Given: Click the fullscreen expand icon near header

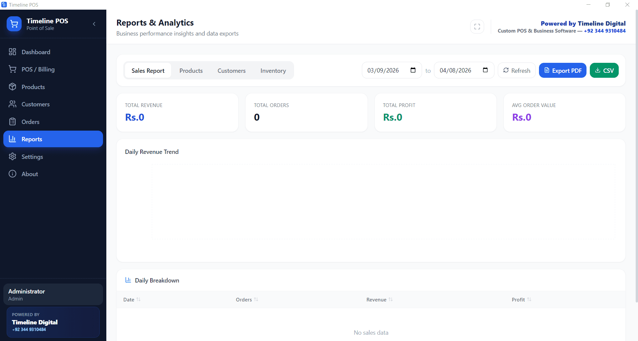Looking at the screenshot, I should pyautogui.click(x=477, y=27).
